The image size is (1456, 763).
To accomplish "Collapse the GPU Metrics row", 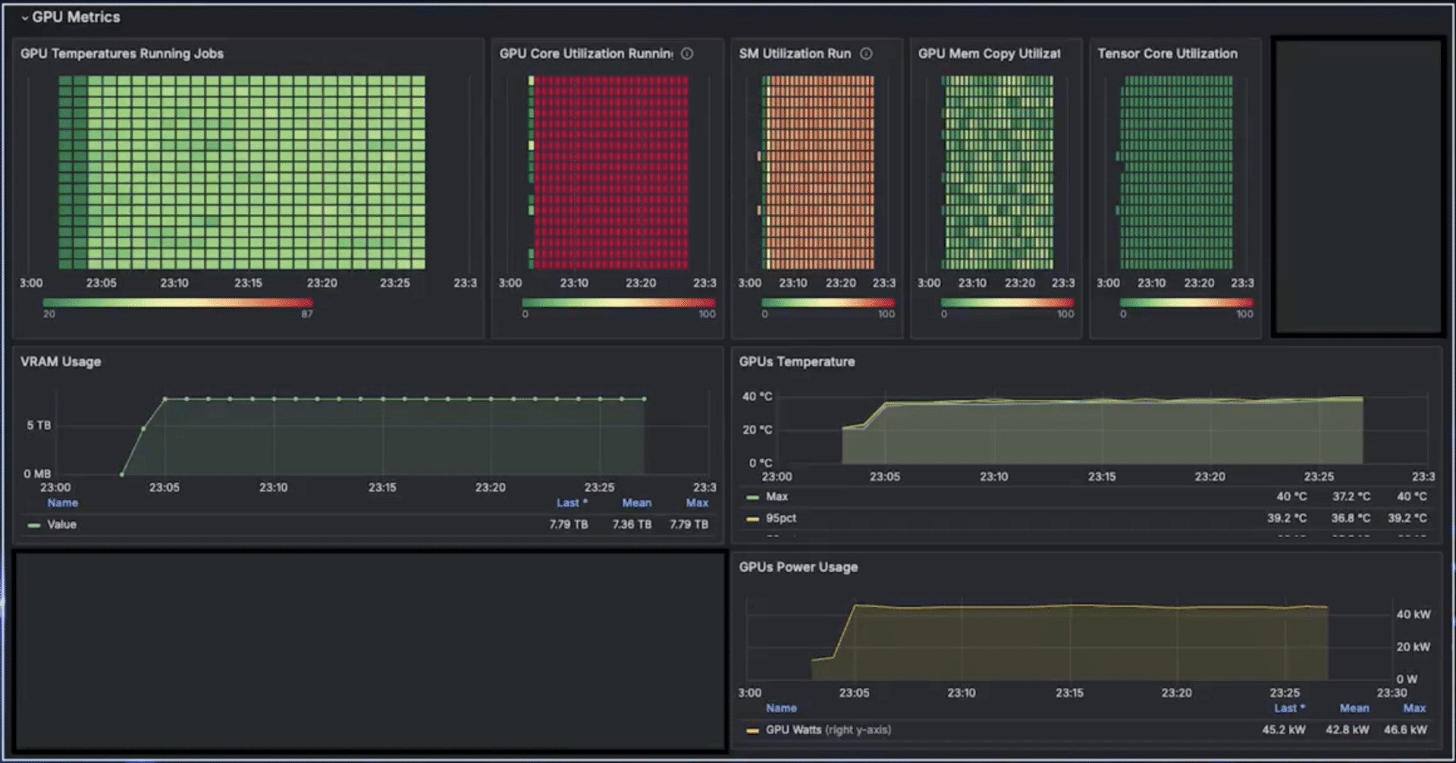I will (x=25, y=17).
